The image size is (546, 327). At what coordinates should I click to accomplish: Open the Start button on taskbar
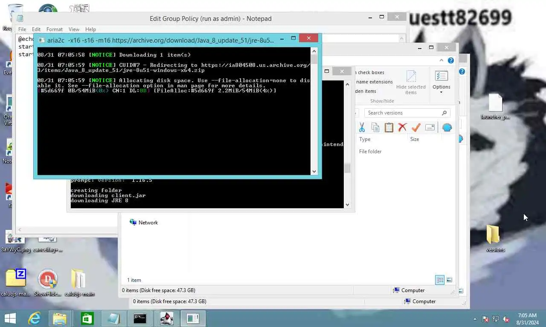tap(10, 318)
